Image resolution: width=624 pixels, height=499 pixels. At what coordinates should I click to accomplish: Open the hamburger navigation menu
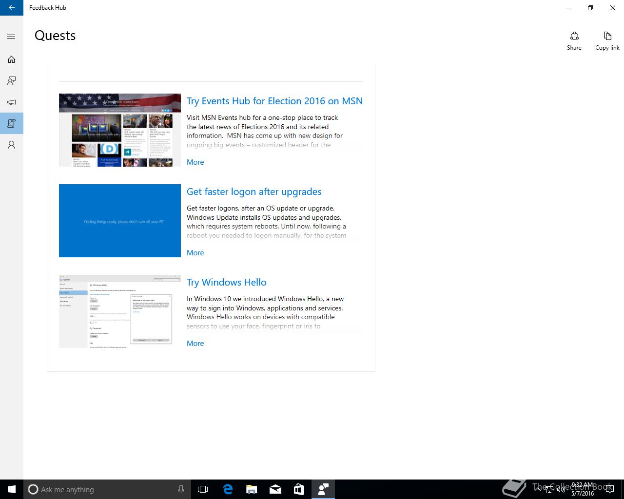pyautogui.click(x=11, y=37)
